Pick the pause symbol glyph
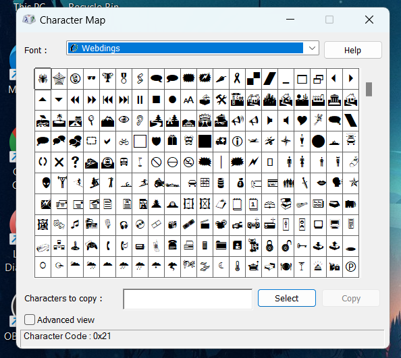The height and width of the screenshot is (358, 401). coord(140,100)
